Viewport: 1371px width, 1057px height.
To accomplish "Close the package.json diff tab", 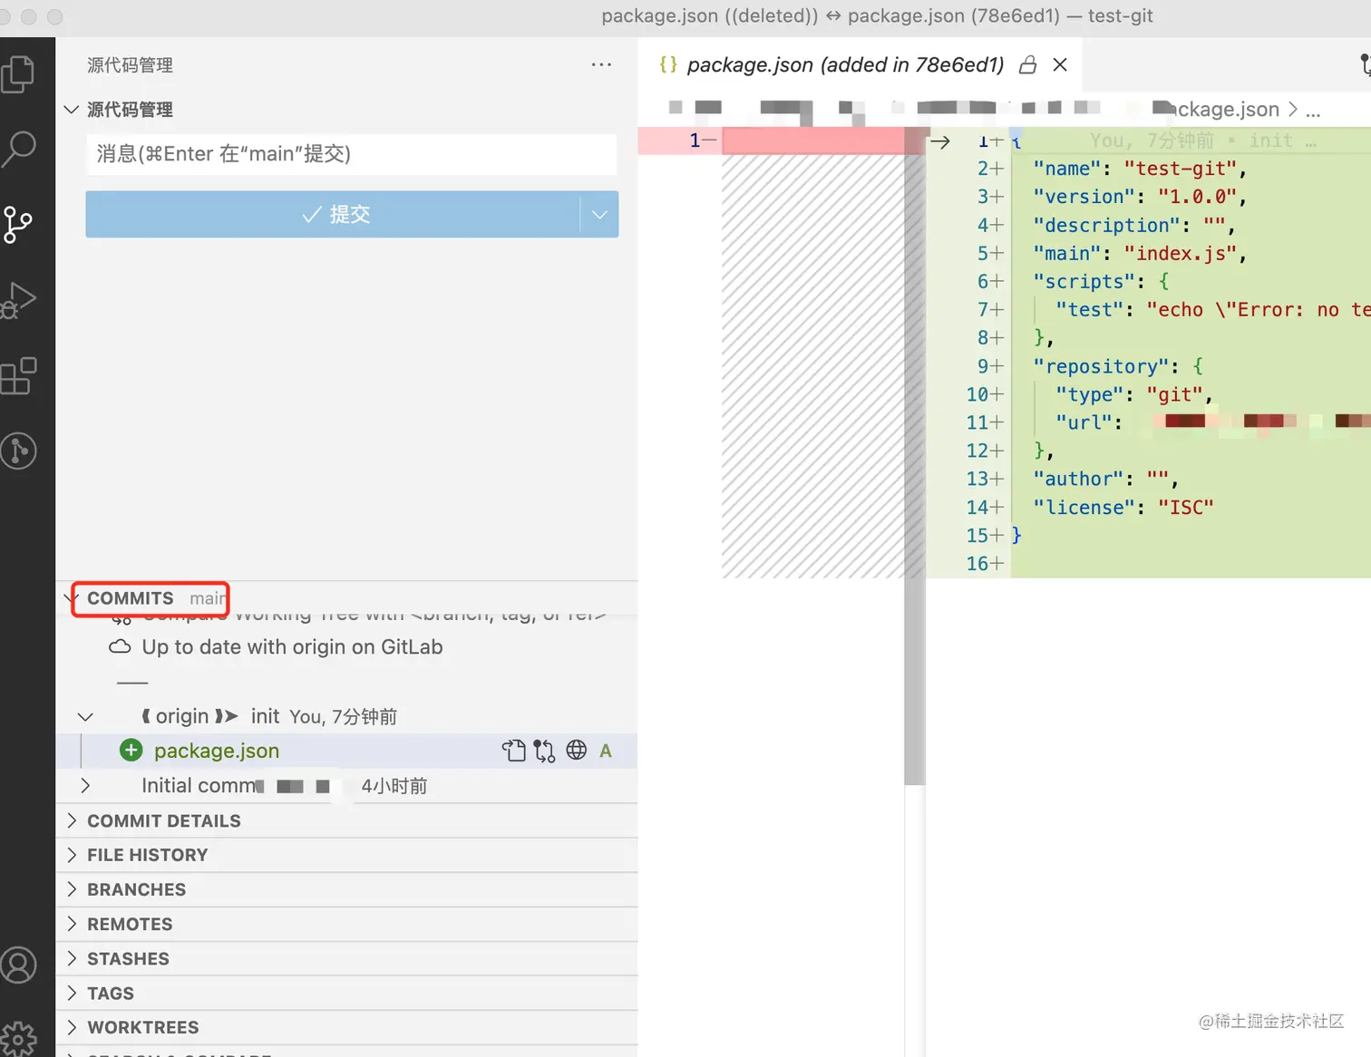I will click(x=1060, y=64).
